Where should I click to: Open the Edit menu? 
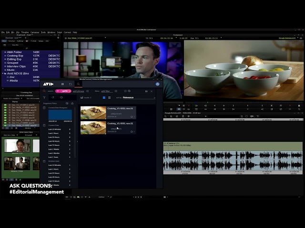coord(8,32)
